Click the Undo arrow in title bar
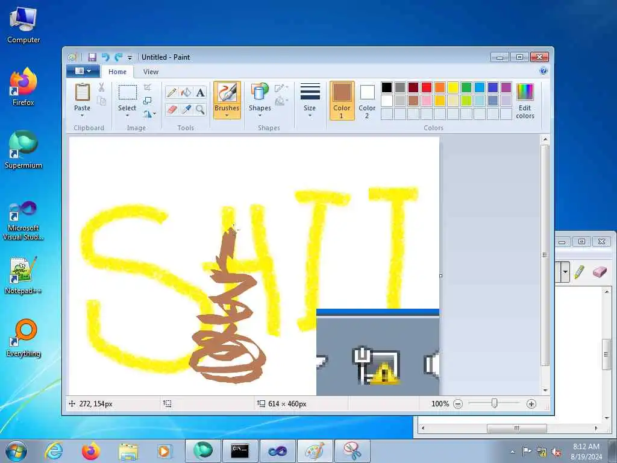 pyautogui.click(x=105, y=57)
